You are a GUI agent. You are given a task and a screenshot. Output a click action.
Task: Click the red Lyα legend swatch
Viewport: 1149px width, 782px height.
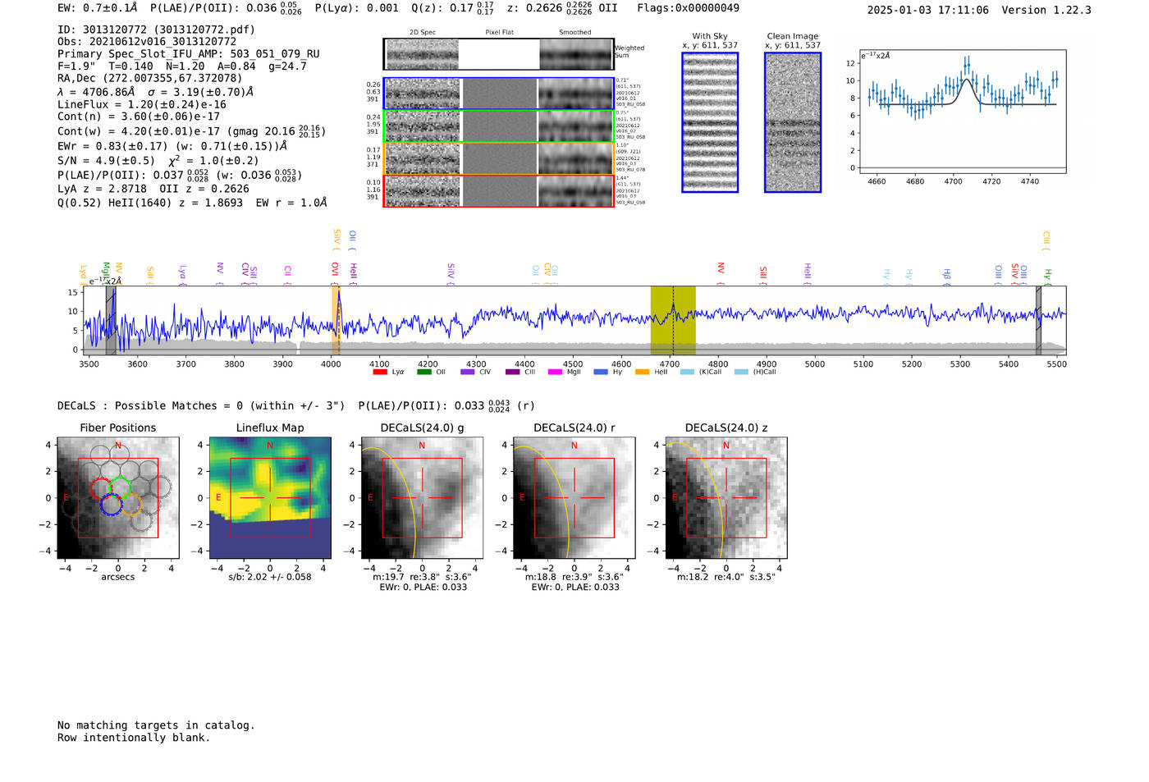point(380,372)
